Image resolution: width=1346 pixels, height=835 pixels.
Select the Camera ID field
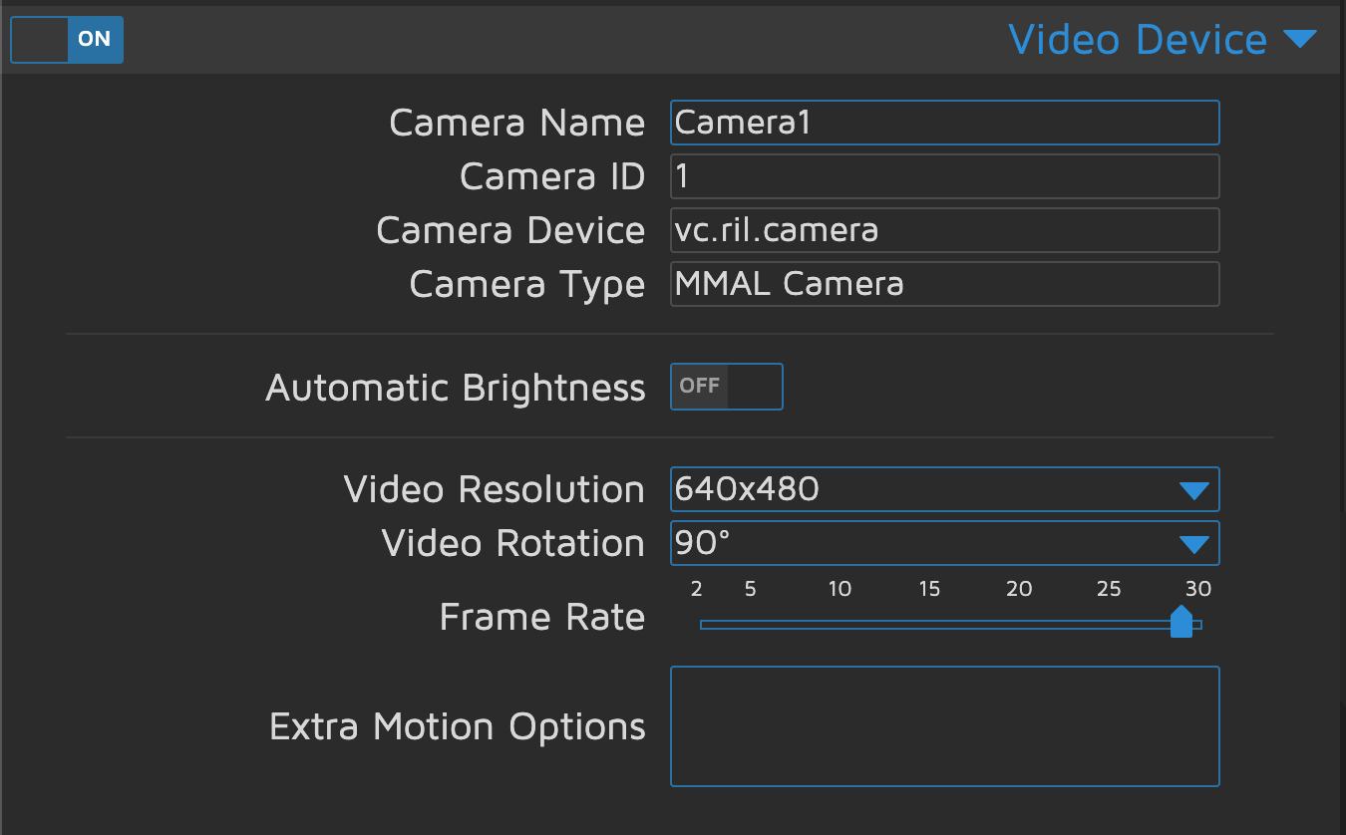(x=944, y=176)
